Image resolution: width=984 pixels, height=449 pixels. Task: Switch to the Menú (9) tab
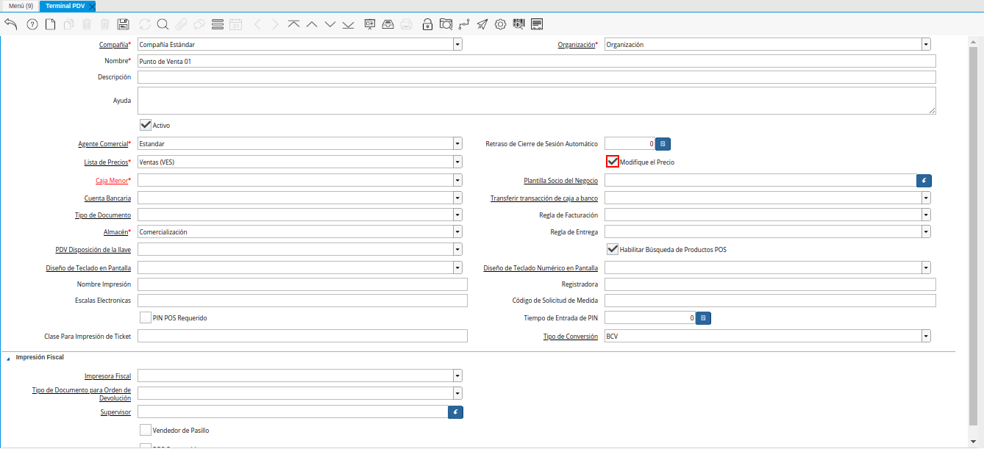tap(21, 6)
